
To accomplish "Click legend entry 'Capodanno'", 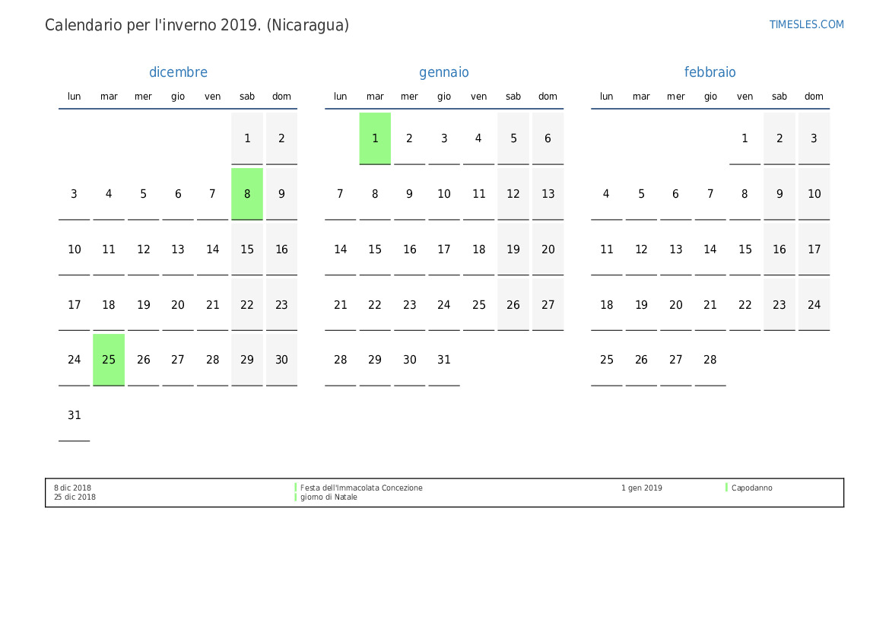I will [752, 488].
